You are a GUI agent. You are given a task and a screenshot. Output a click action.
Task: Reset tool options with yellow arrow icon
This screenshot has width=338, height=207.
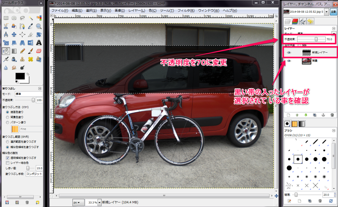(x=38, y=202)
